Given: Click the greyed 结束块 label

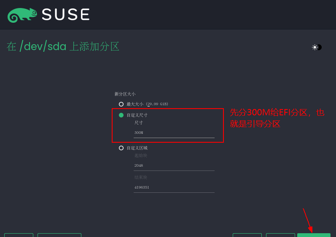Looking at the screenshot, I should click(x=140, y=177).
